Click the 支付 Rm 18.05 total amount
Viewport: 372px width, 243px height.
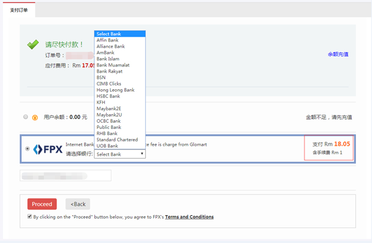pyautogui.click(x=331, y=144)
